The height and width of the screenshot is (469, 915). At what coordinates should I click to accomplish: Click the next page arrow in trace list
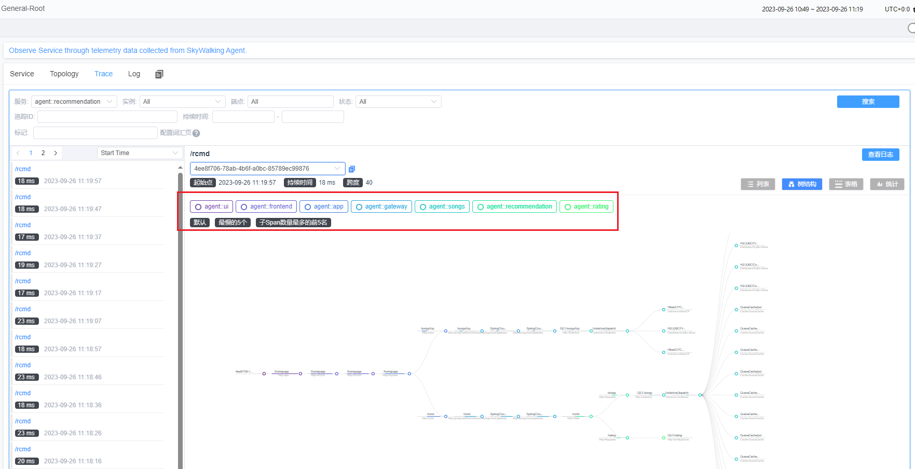[56, 153]
